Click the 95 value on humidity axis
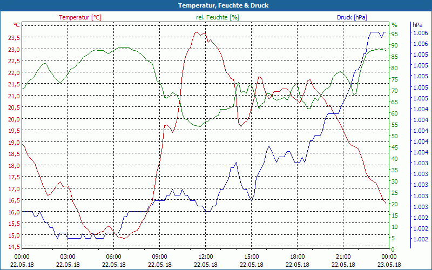The height and width of the screenshot is (270, 432). (x=395, y=34)
